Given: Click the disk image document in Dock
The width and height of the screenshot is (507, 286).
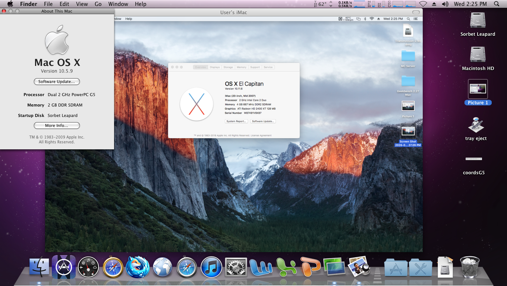Looking at the screenshot, I should pos(445,267).
